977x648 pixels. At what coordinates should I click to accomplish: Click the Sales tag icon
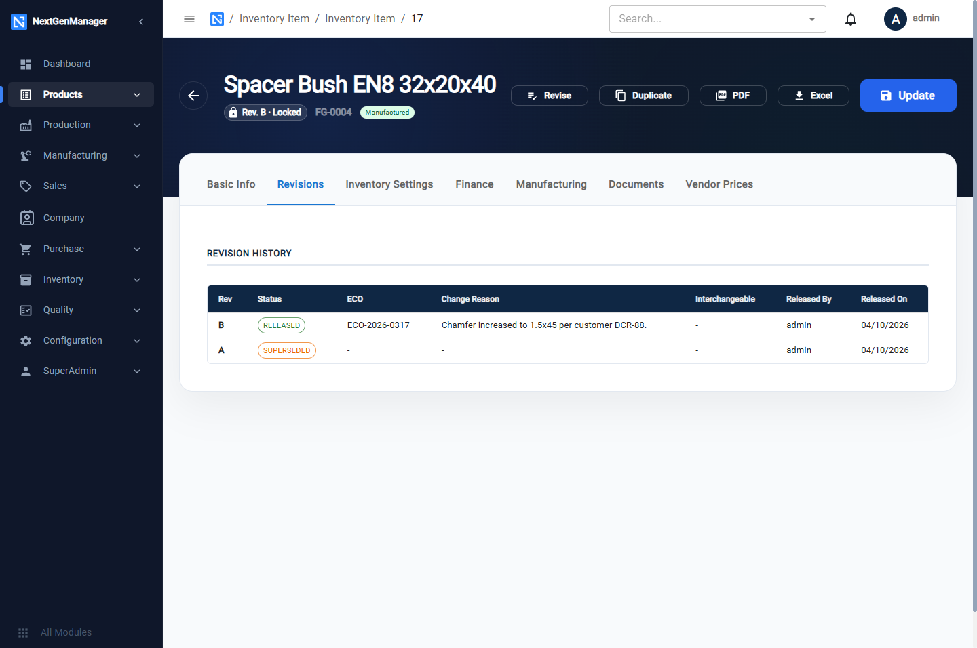click(26, 186)
